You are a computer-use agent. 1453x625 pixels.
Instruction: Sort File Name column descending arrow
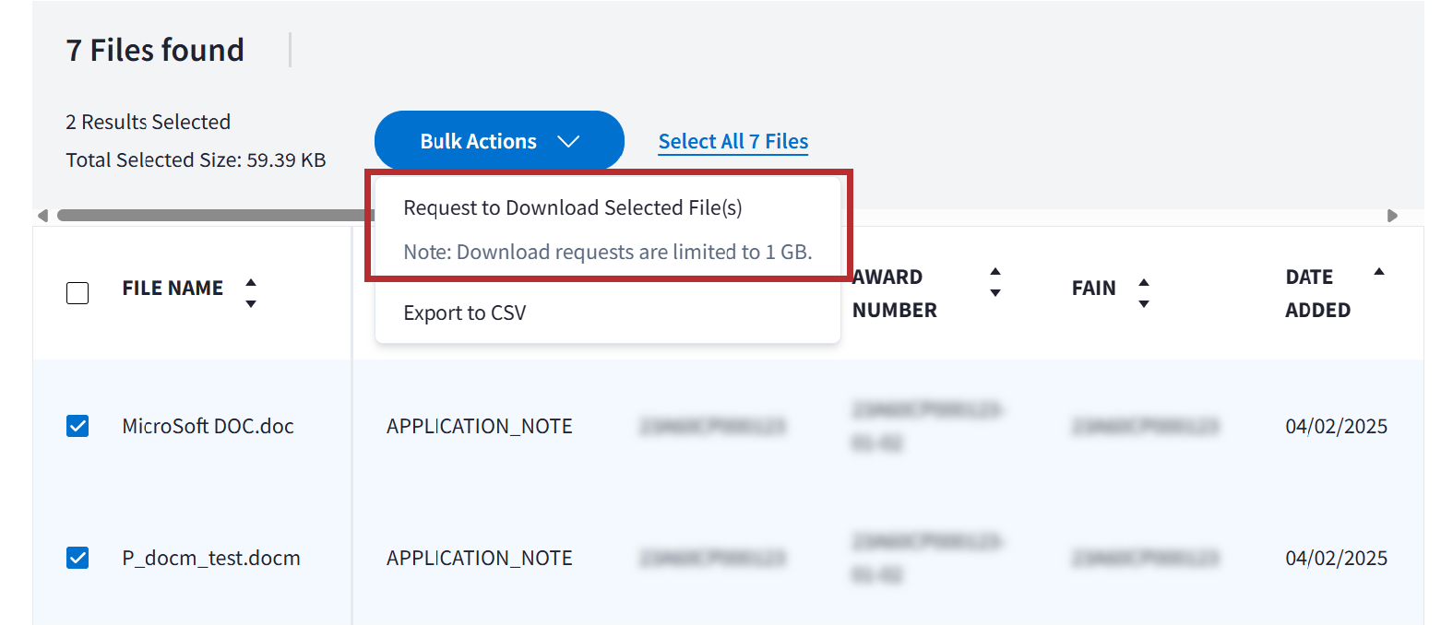[x=251, y=303]
